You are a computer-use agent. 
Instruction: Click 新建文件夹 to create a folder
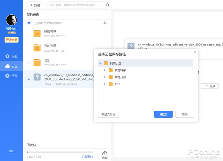click(109, 114)
